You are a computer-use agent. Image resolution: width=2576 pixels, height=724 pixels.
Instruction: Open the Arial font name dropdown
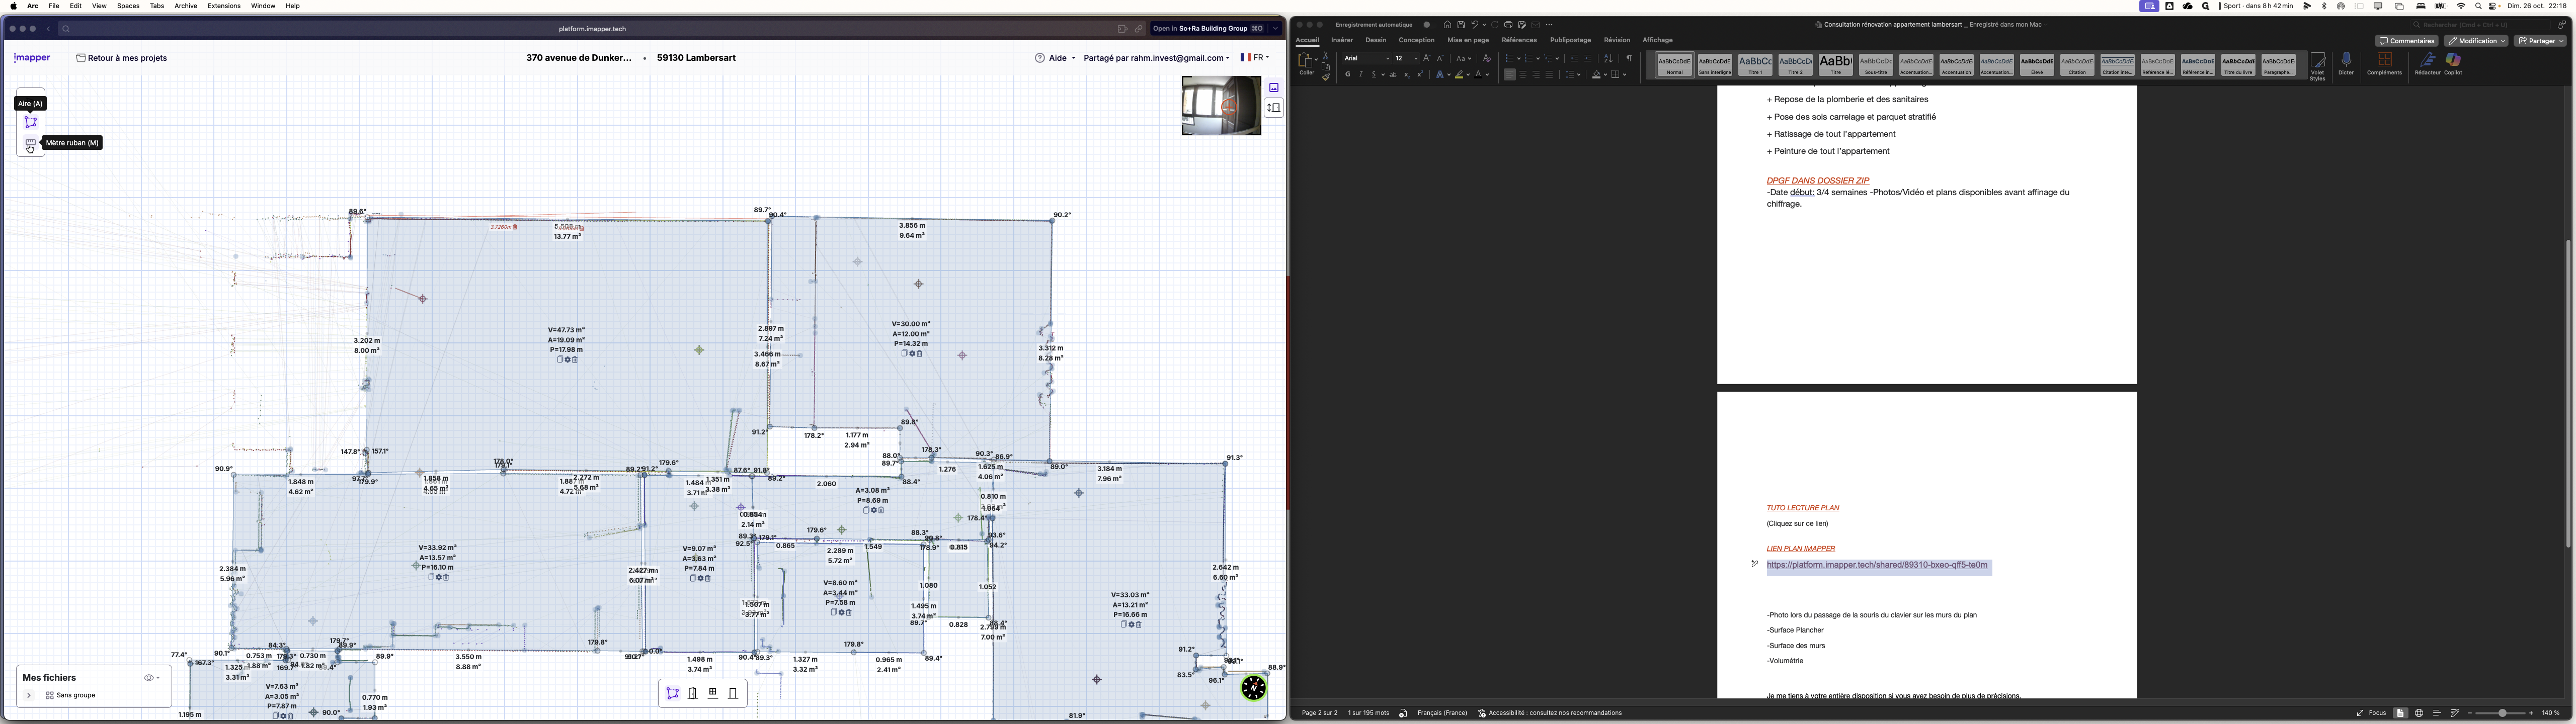1387,59
